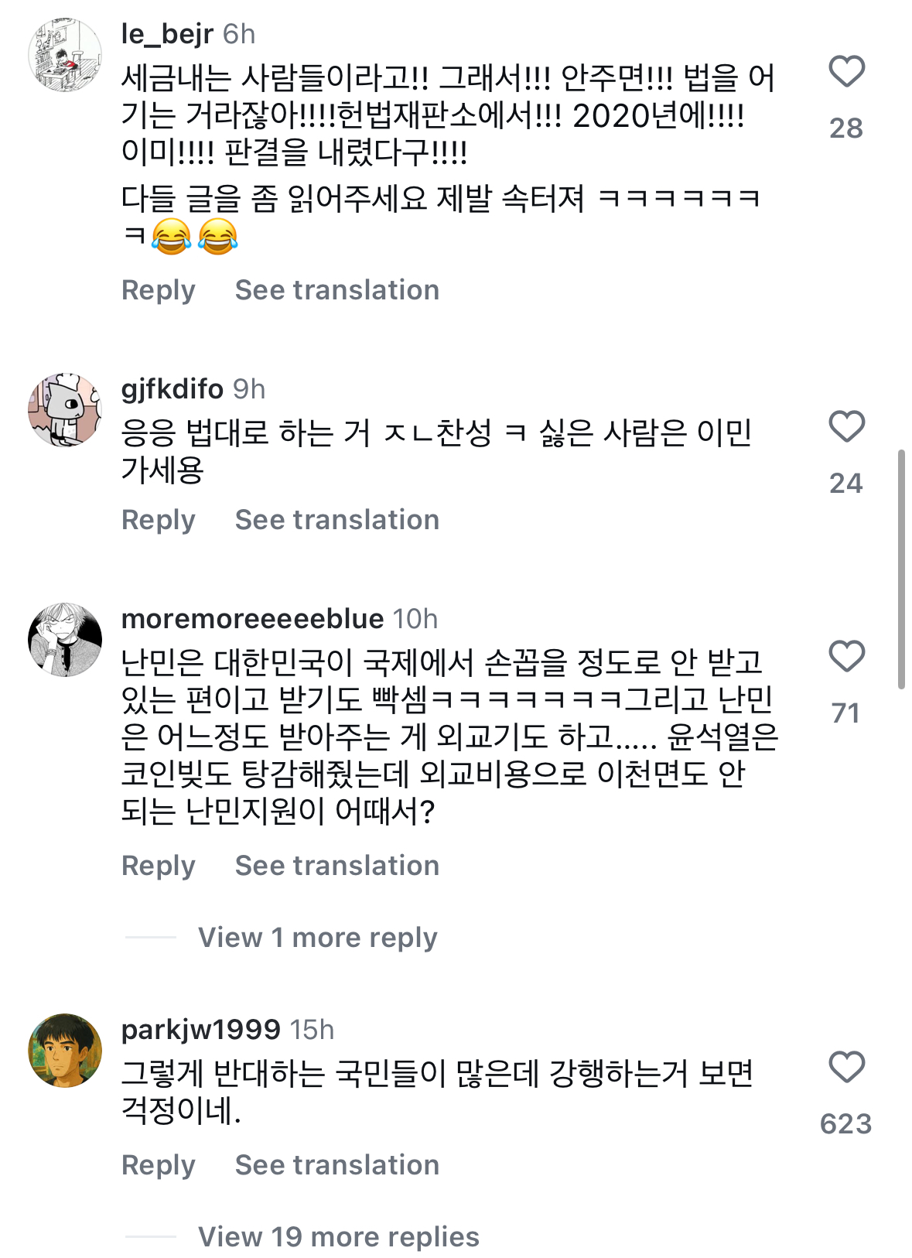Open gjfkdifo's avatar image
This screenshot has height=1258, width=912.
(65, 410)
